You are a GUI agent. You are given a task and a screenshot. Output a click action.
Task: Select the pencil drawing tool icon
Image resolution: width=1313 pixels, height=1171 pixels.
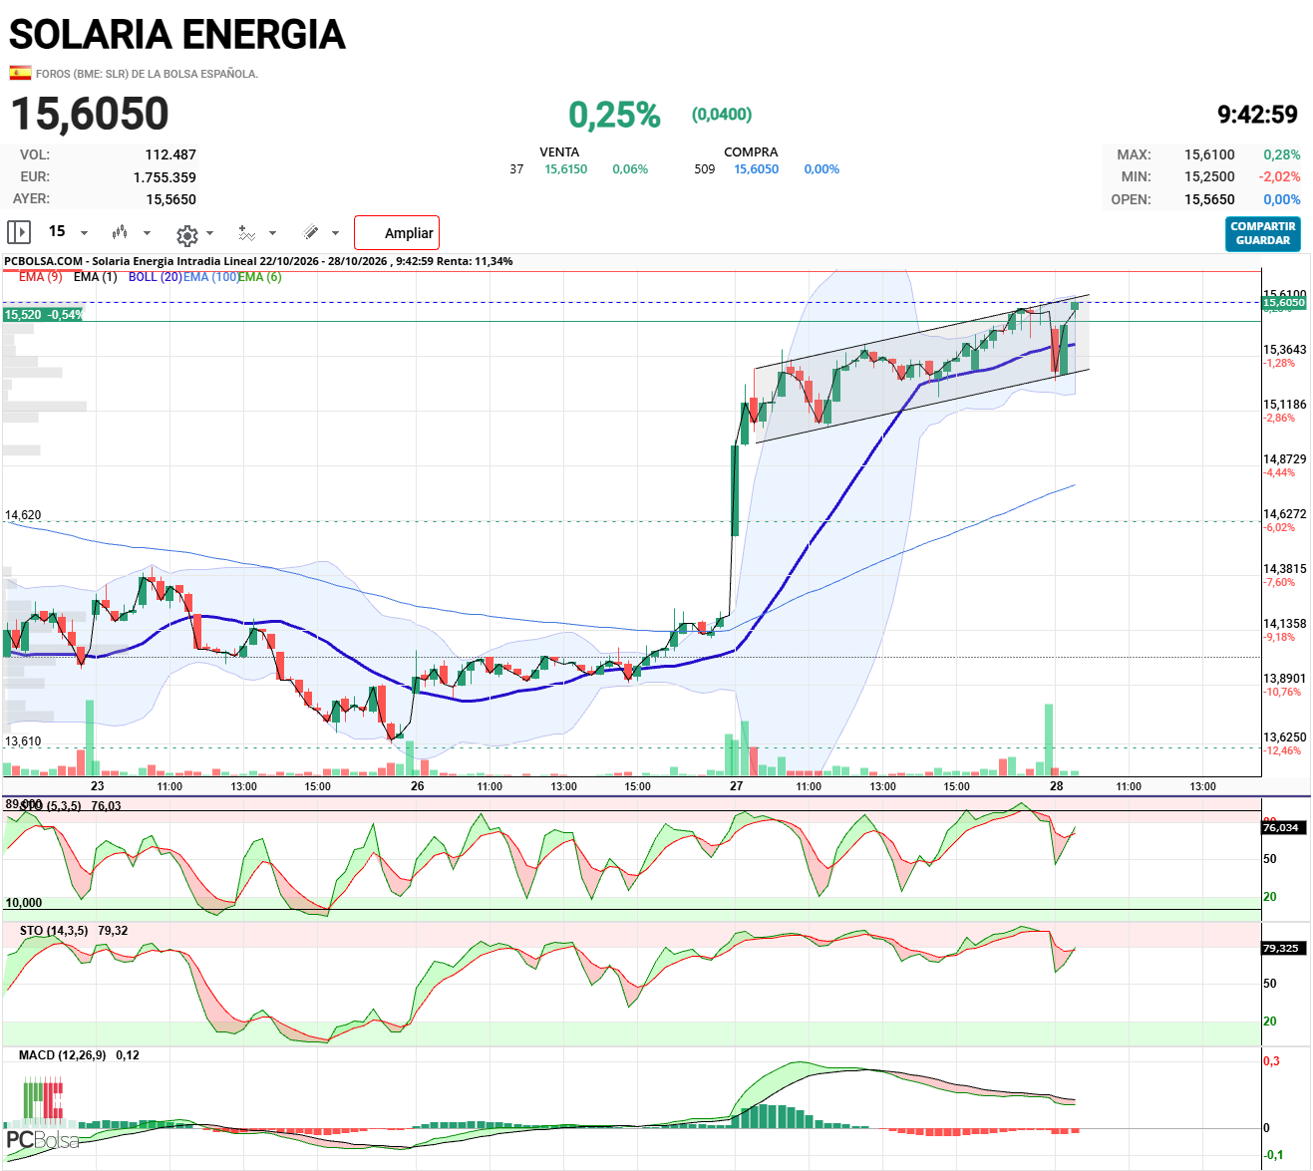[x=311, y=232]
